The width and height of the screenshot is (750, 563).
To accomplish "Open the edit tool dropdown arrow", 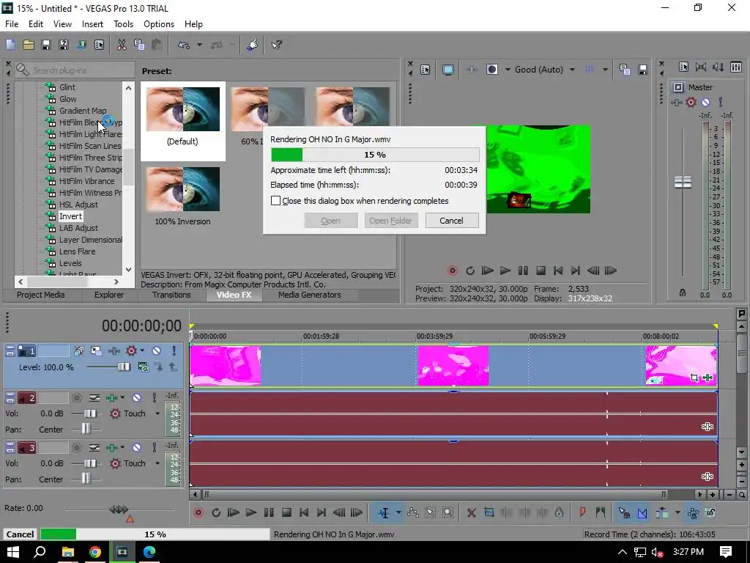I will click(x=398, y=512).
